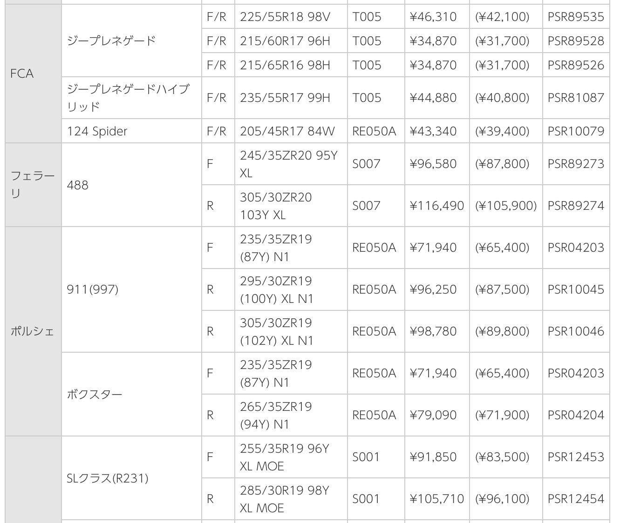This screenshot has height=523, width=620.
Task: Select the フェラーリ manufacturer cell
Action: 33,185
